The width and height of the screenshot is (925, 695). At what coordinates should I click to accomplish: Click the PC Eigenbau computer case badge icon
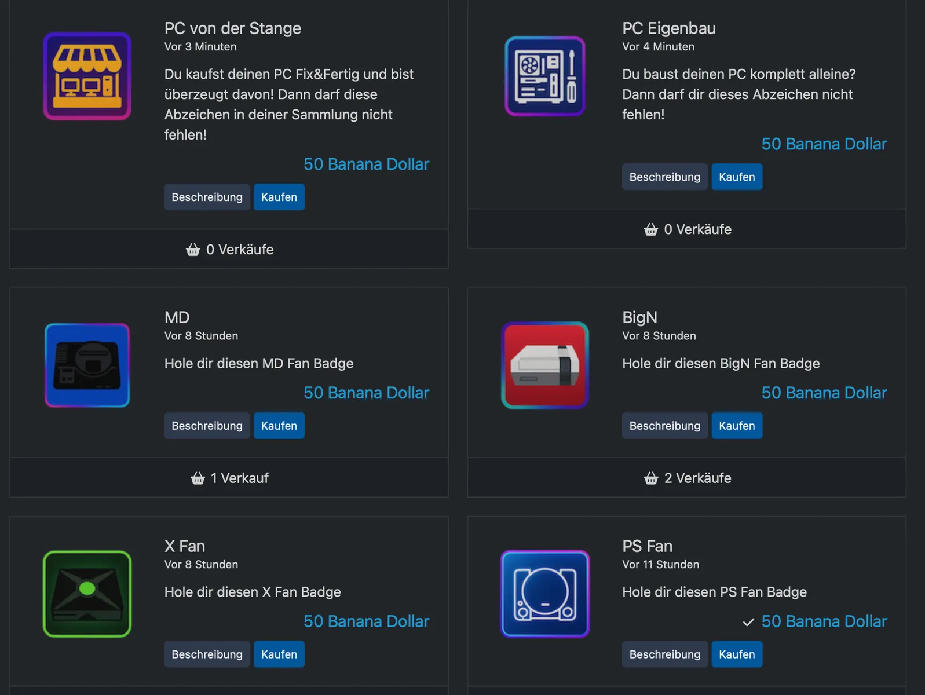pos(545,76)
